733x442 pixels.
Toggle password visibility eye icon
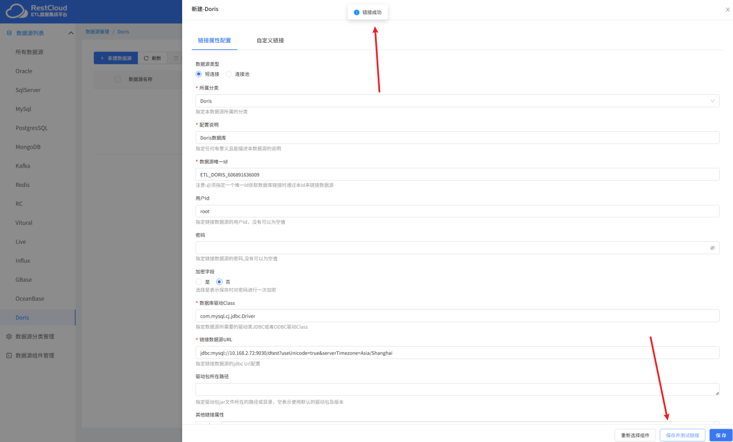point(712,248)
